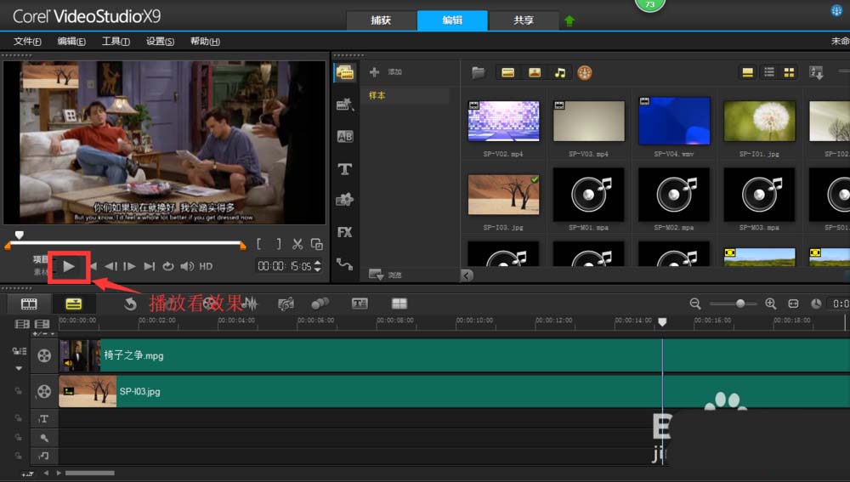Open the Path library panel
Screen dimensions: 850x482
[345, 264]
